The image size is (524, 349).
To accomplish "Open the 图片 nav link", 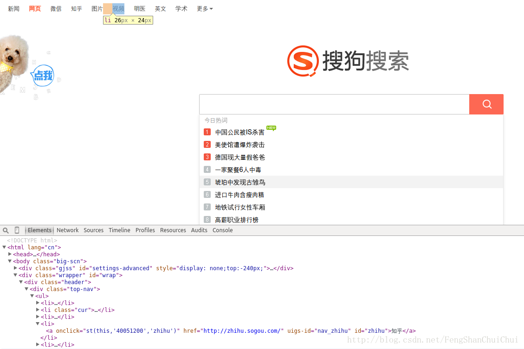I will coord(97,9).
